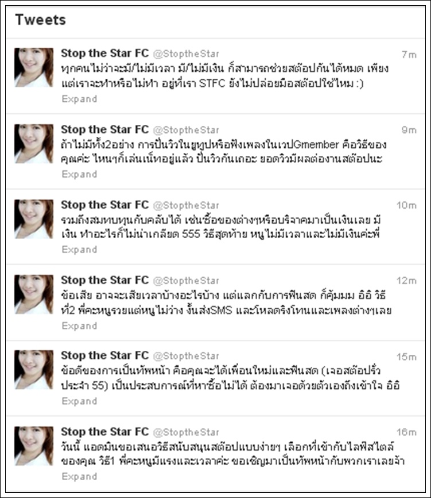Expand the tweet posted 9m ago
Viewport: 431px width, 498px height.
79,174
